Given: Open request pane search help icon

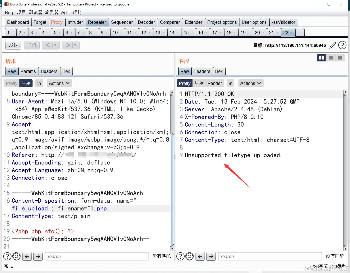Looking at the screenshot, I should 7,256.
